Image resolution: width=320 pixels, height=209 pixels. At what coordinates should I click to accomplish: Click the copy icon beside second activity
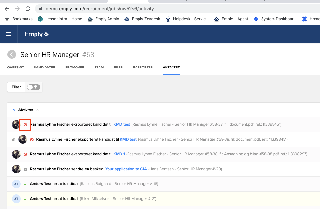click(x=14, y=140)
